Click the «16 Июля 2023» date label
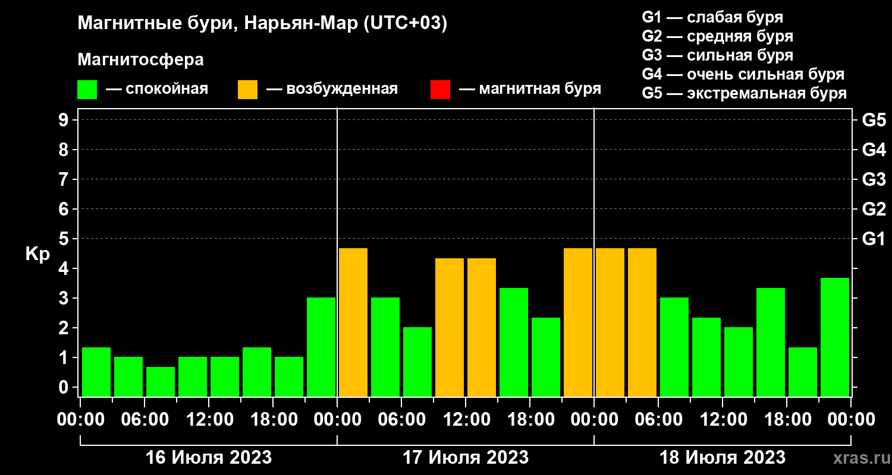This screenshot has width=892, height=475. pos(209,458)
